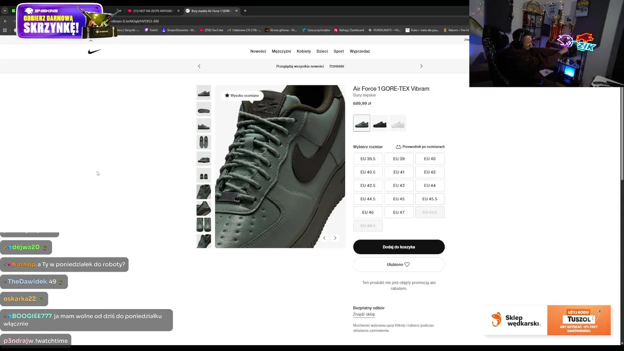Click Wysoko oceniane badge
This screenshot has height=351, width=624.
coord(242,96)
